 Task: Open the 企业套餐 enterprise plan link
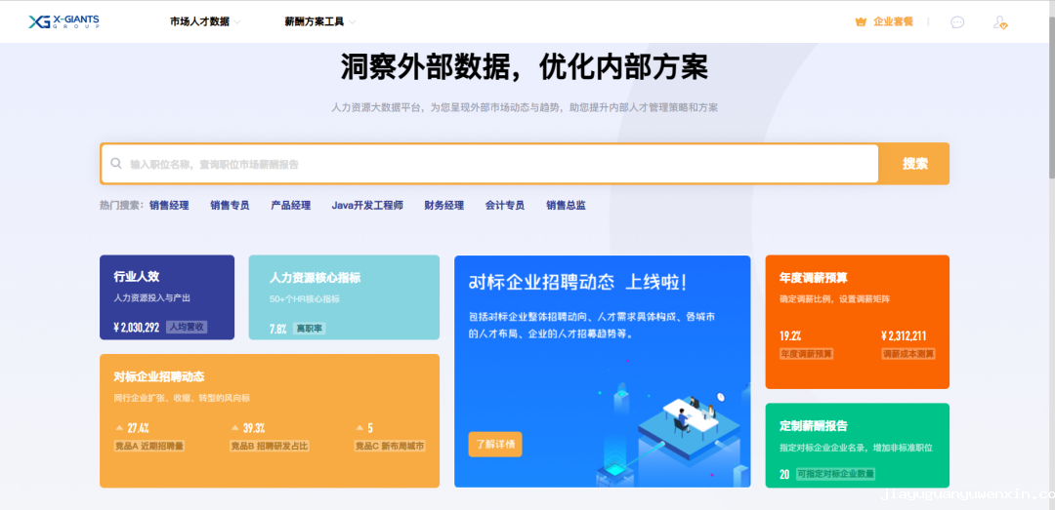point(893,21)
